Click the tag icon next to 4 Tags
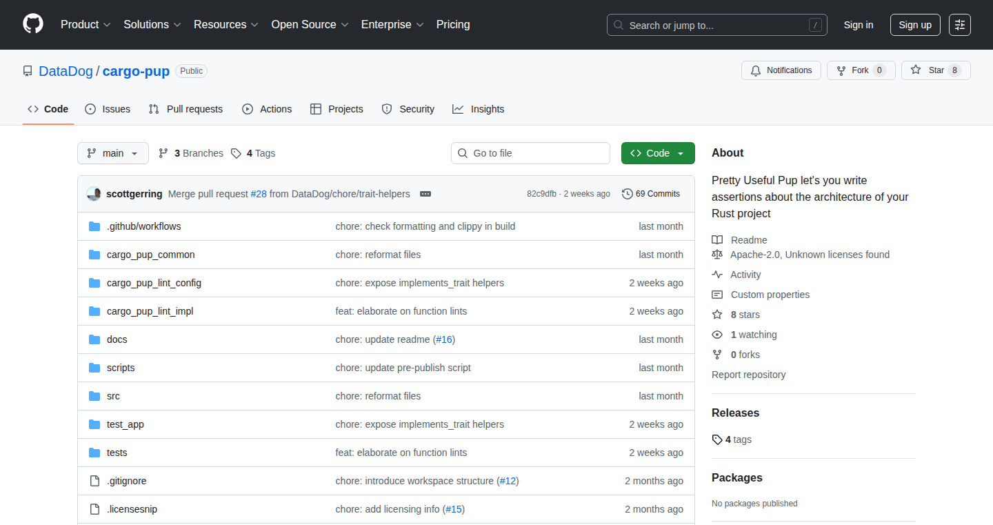Screen dimensions: 993x525 click(236, 153)
